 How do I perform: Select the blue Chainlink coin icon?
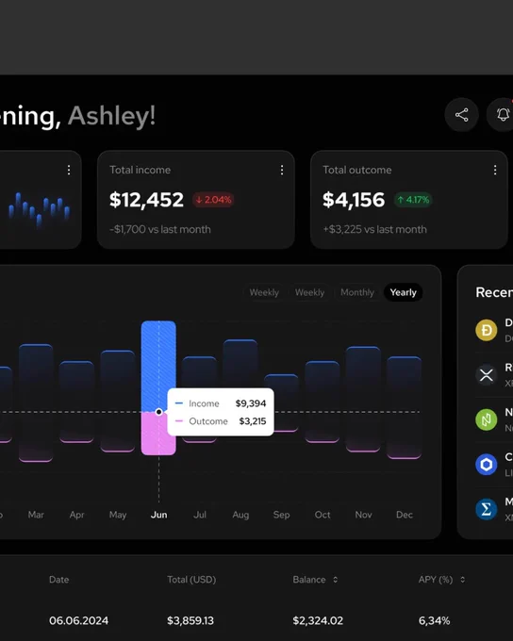point(486,465)
